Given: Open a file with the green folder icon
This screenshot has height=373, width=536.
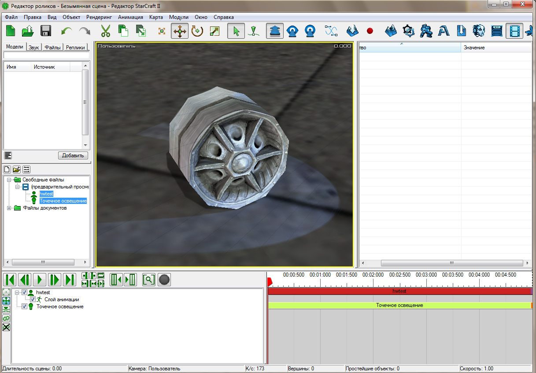Looking at the screenshot, I should tap(29, 31).
